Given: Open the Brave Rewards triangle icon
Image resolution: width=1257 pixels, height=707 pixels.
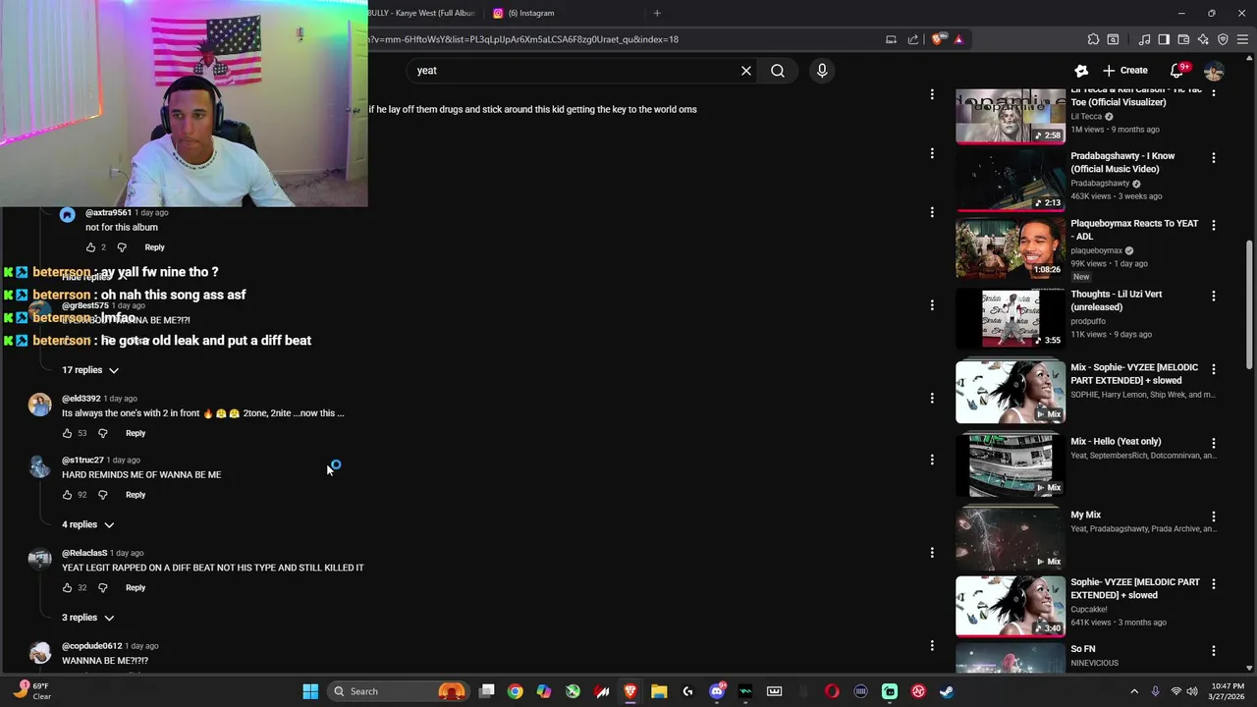Looking at the screenshot, I should tap(958, 39).
